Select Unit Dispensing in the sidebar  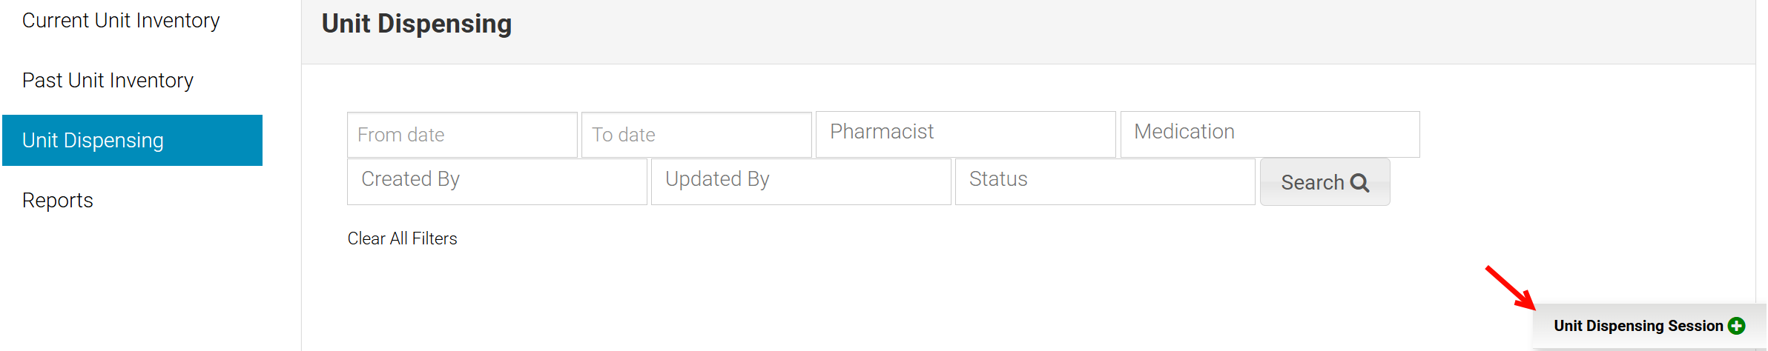pyautogui.click(x=132, y=140)
